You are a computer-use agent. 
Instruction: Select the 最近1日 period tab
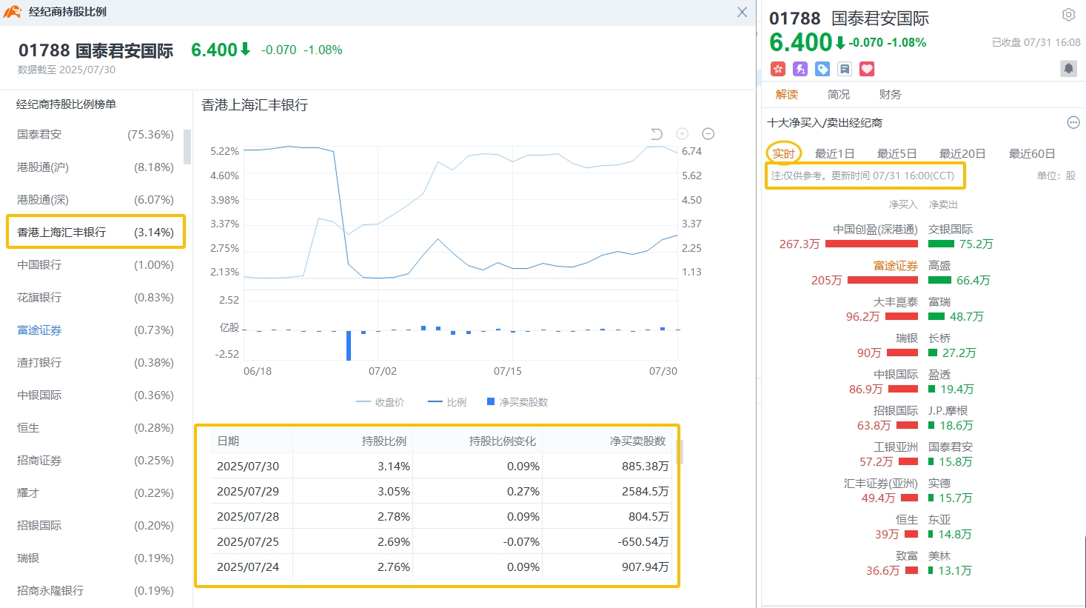click(835, 154)
